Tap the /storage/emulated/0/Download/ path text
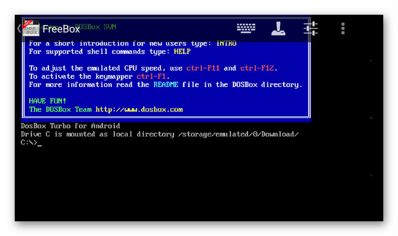Image resolution: width=398 pixels, height=236 pixels. (238, 134)
